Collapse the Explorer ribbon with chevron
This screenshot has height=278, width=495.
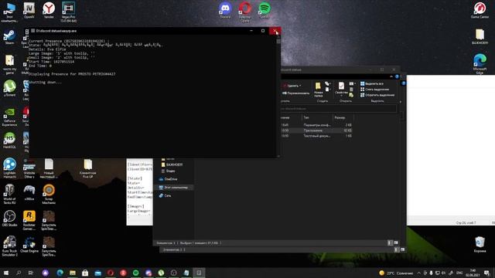coord(391,76)
